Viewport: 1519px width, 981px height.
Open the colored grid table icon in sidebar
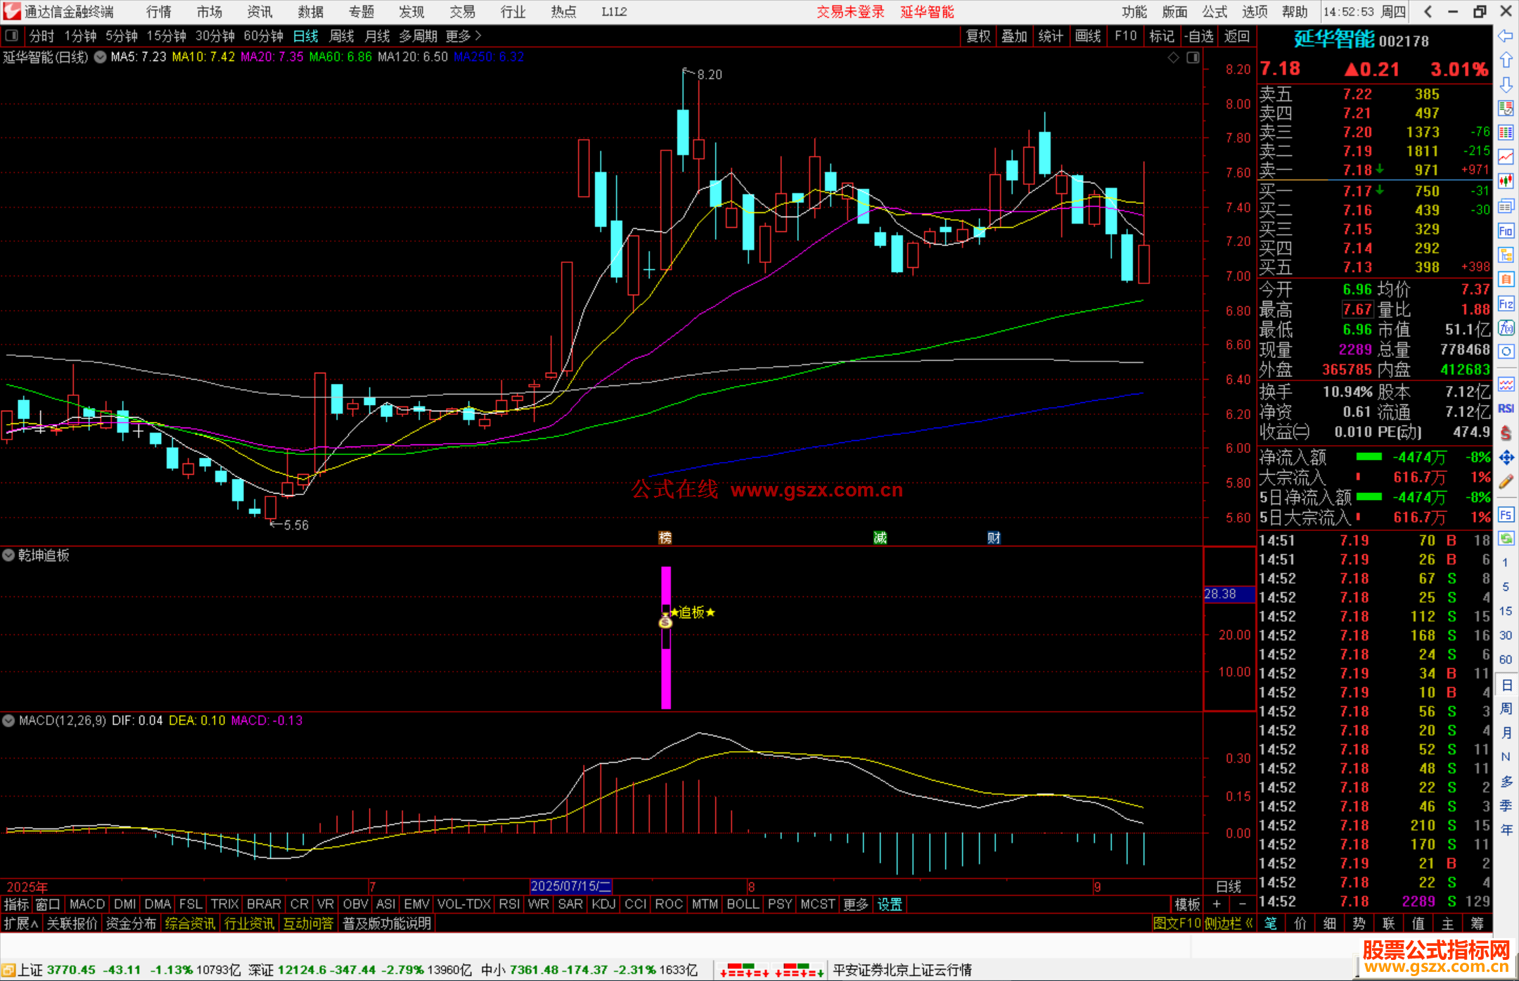click(1506, 133)
